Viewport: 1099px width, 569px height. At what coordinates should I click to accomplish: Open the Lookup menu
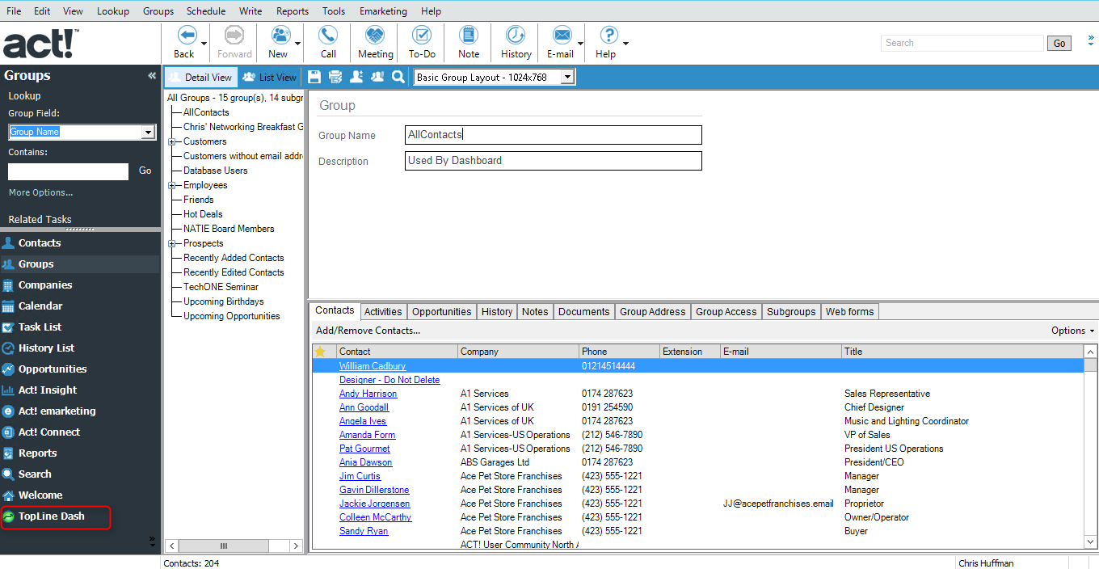pos(113,11)
